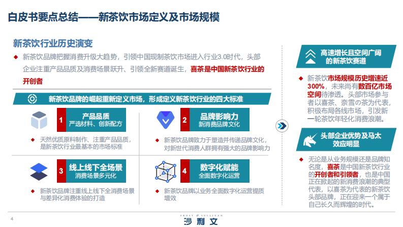Click the 高速增长且空间广阔的新茶饮赛道 banner

click(x=346, y=56)
